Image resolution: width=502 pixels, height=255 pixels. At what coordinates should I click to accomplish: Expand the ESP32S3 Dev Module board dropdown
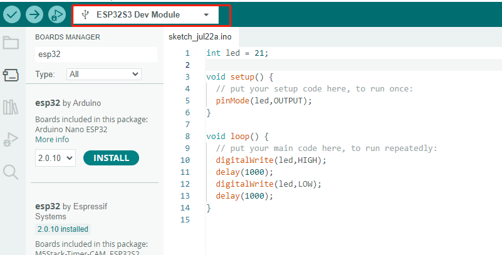pyautogui.click(x=207, y=14)
